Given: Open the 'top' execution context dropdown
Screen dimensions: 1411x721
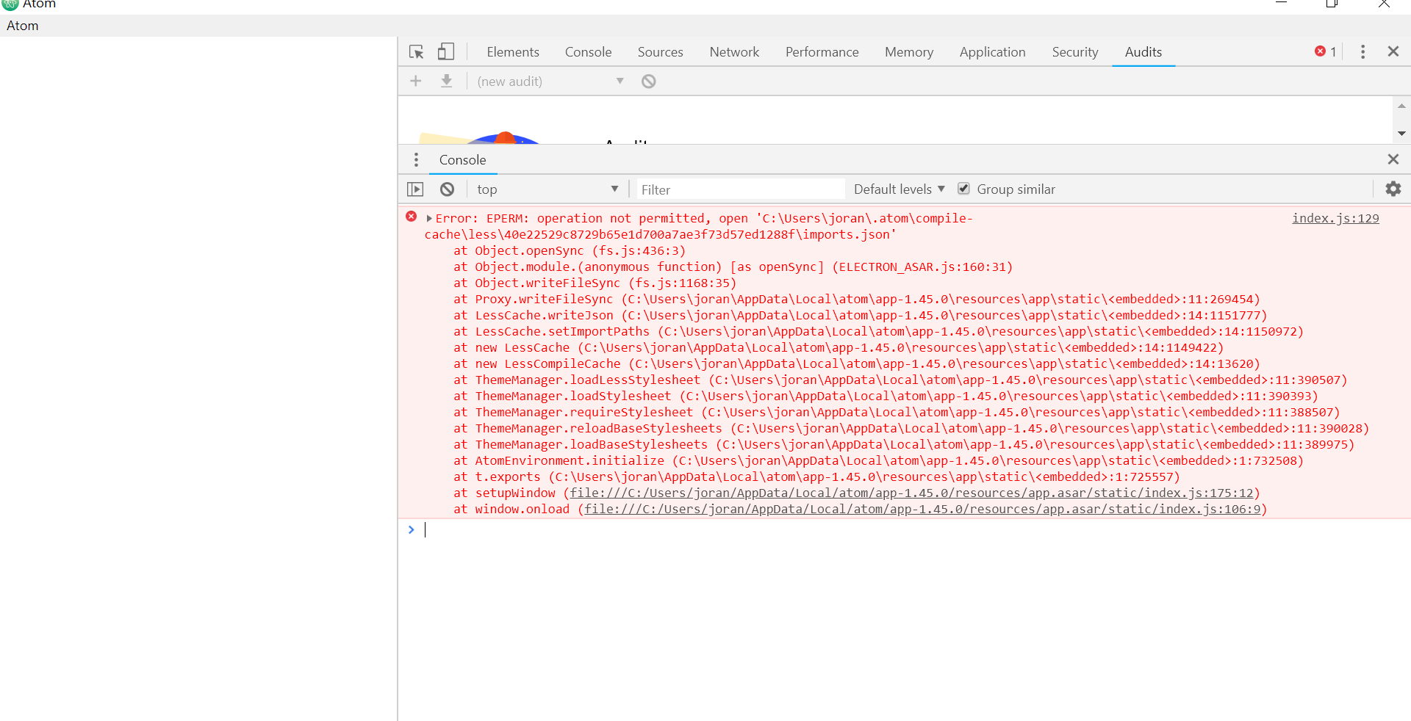Looking at the screenshot, I should 547,189.
